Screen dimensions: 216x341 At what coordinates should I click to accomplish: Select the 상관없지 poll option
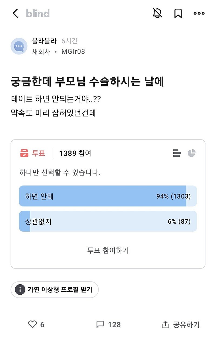(x=108, y=221)
